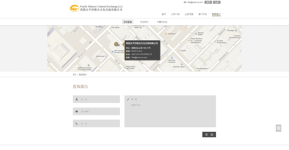The height and width of the screenshot is (150, 289).
Task: Focus the 电子邮箱 email input field
Action: [x=96, y=111]
